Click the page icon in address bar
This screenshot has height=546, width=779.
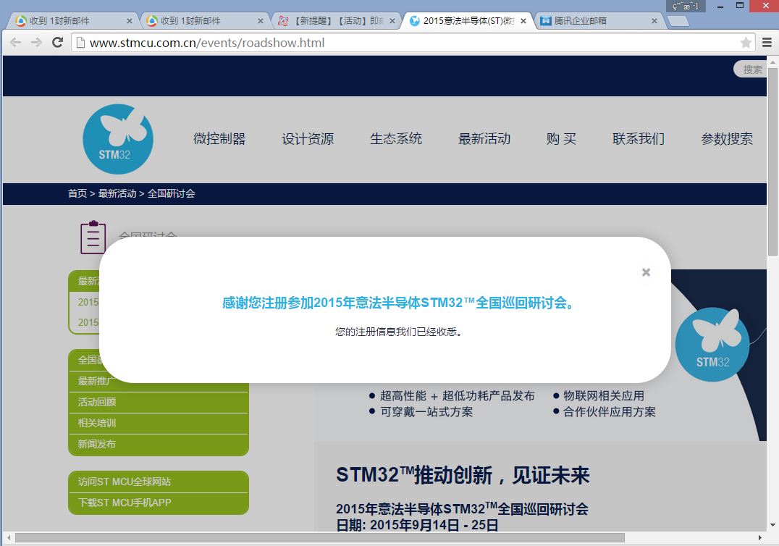point(80,43)
